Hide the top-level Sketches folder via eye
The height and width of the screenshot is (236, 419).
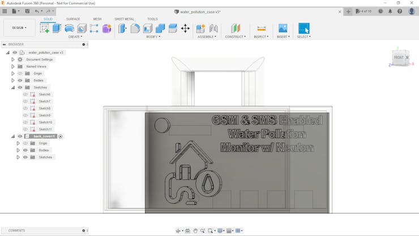click(x=20, y=87)
